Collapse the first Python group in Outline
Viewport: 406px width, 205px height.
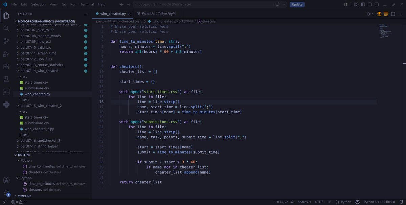tap(18, 161)
